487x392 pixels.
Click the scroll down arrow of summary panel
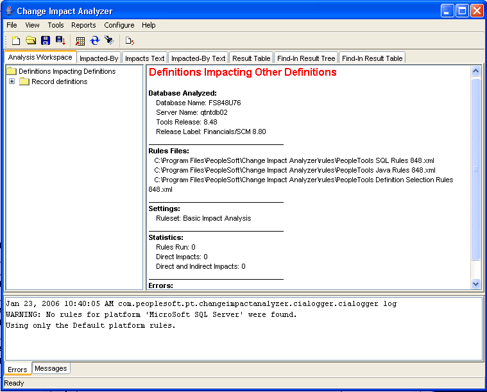(475, 284)
